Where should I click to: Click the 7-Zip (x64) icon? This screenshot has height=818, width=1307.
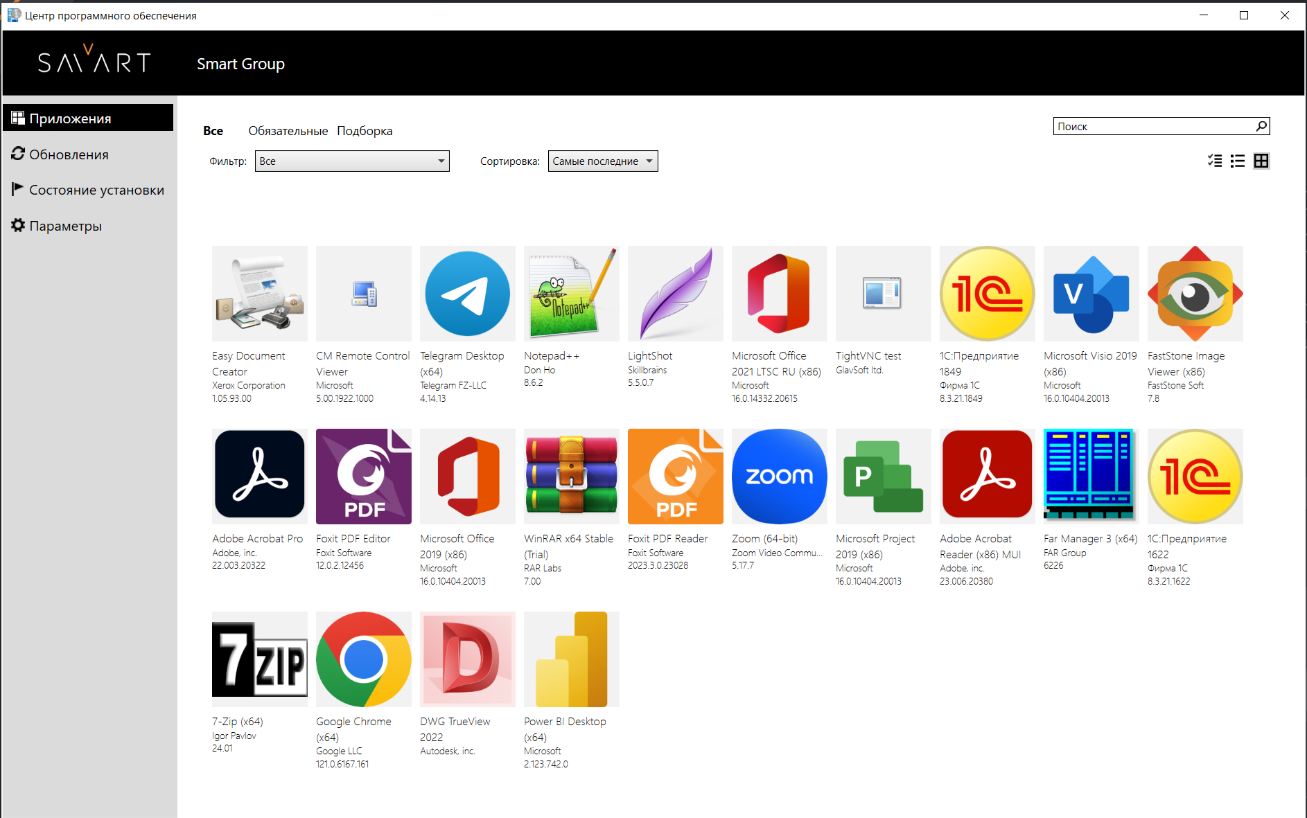click(259, 659)
